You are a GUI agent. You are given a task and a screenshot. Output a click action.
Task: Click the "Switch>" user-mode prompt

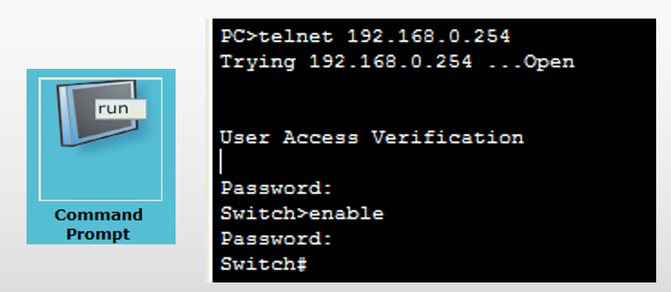[265, 214]
